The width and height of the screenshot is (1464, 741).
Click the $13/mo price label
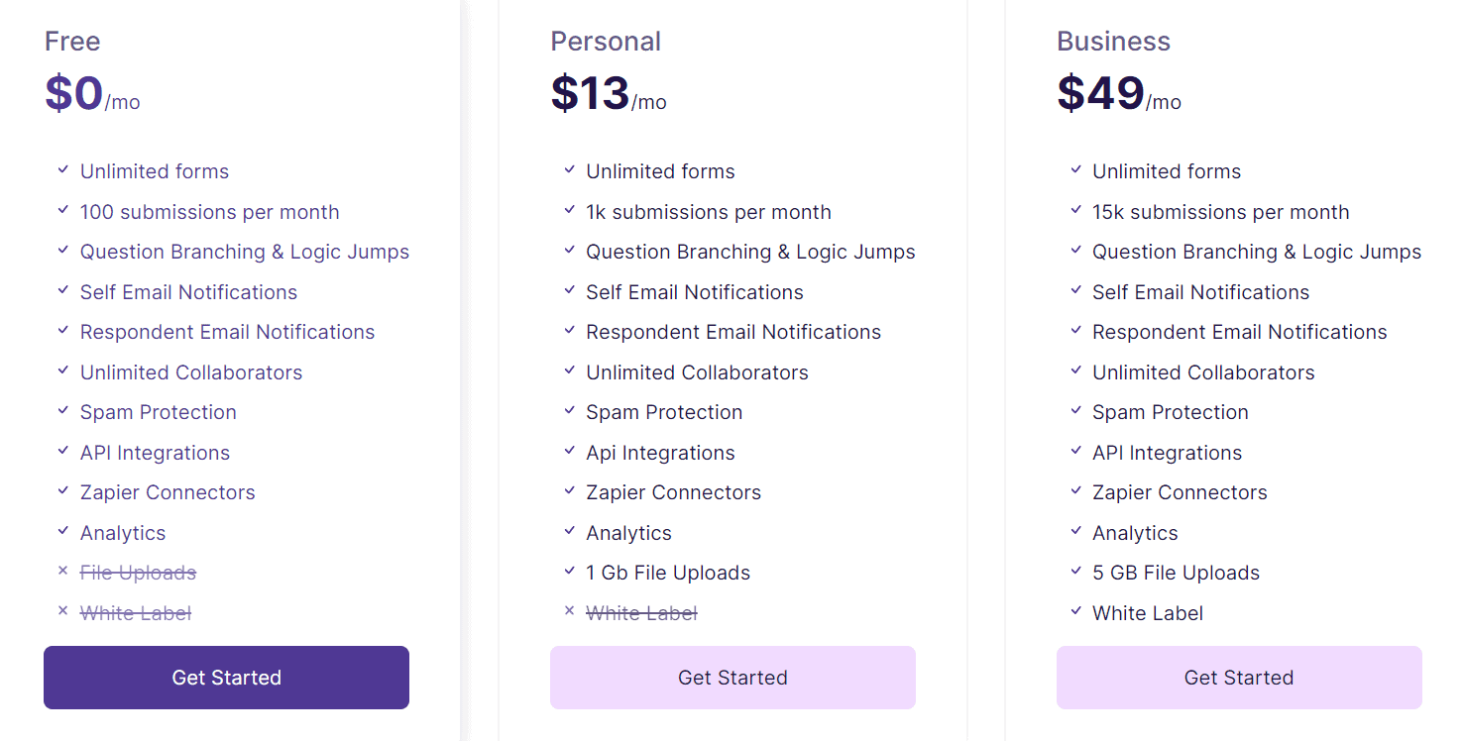tap(608, 95)
